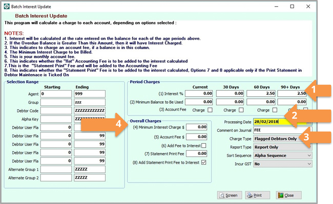Open the Incur GST dropdown
Viewport: 333px width, 204px height.
point(283,164)
